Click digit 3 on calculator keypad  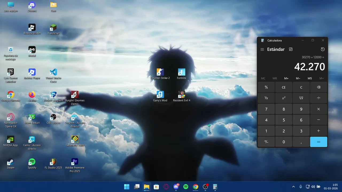point(301,131)
